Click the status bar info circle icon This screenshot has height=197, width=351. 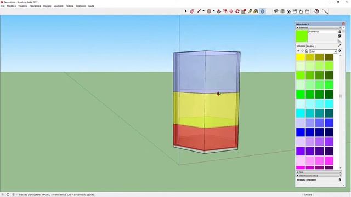(8, 195)
